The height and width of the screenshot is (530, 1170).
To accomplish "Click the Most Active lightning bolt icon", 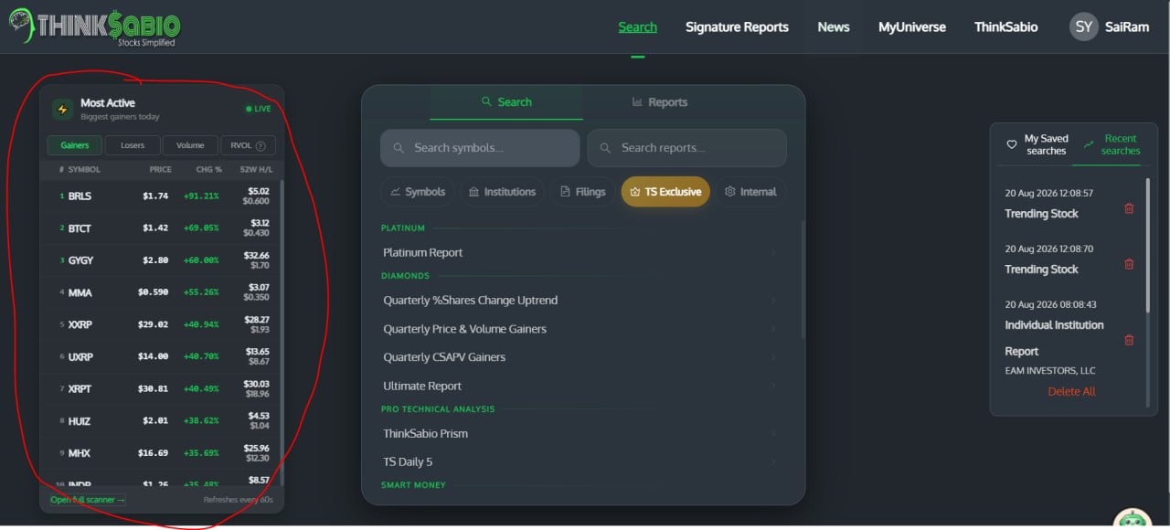I will [x=62, y=110].
